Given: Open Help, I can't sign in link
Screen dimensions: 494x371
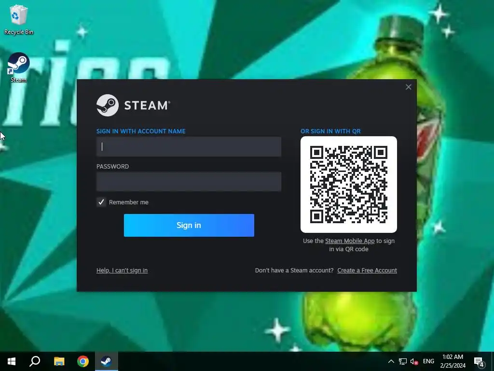Looking at the screenshot, I should click(x=122, y=271).
